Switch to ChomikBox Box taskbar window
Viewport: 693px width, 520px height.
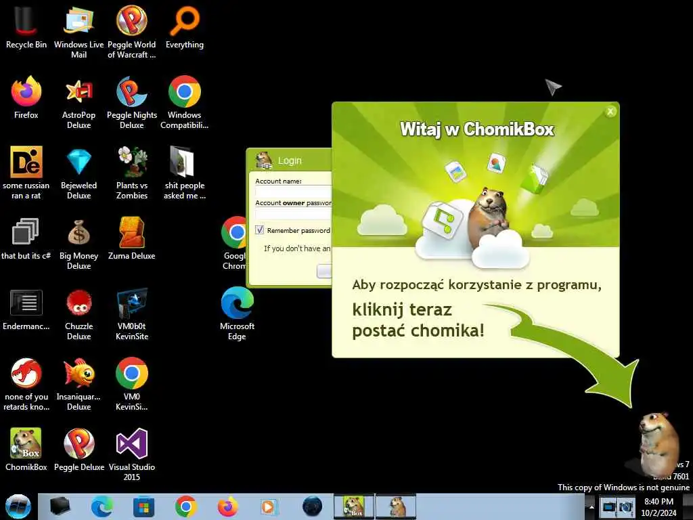(x=354, y=506)
